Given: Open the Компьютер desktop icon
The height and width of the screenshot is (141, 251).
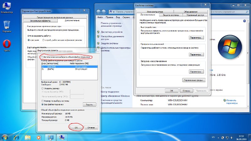Looking at the screenshot, I should click(7, 6).
